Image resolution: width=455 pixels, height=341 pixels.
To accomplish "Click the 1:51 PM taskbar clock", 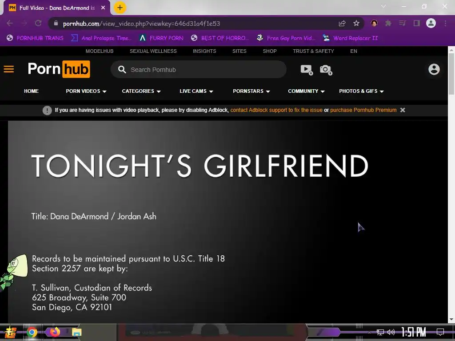I will (414, 332).
